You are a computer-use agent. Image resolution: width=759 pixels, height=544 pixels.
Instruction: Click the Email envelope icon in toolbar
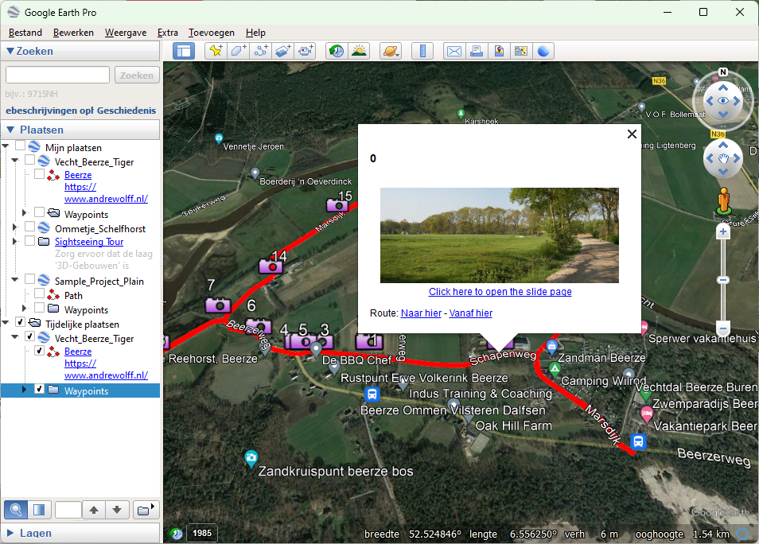click(453, 51)
